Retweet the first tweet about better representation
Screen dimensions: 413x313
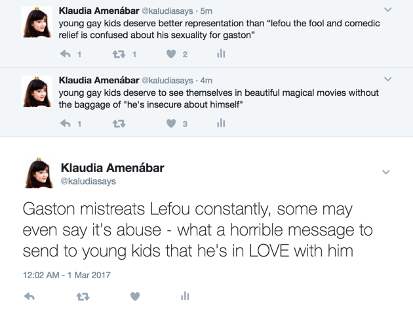(119, 54)
